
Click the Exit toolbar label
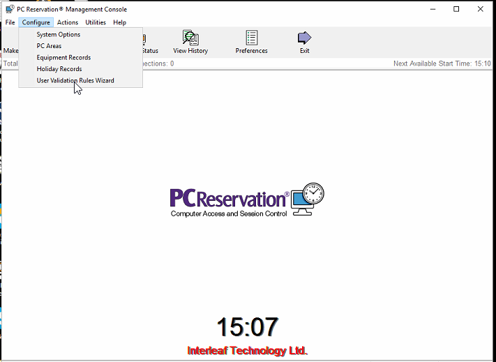pos(305,51)
